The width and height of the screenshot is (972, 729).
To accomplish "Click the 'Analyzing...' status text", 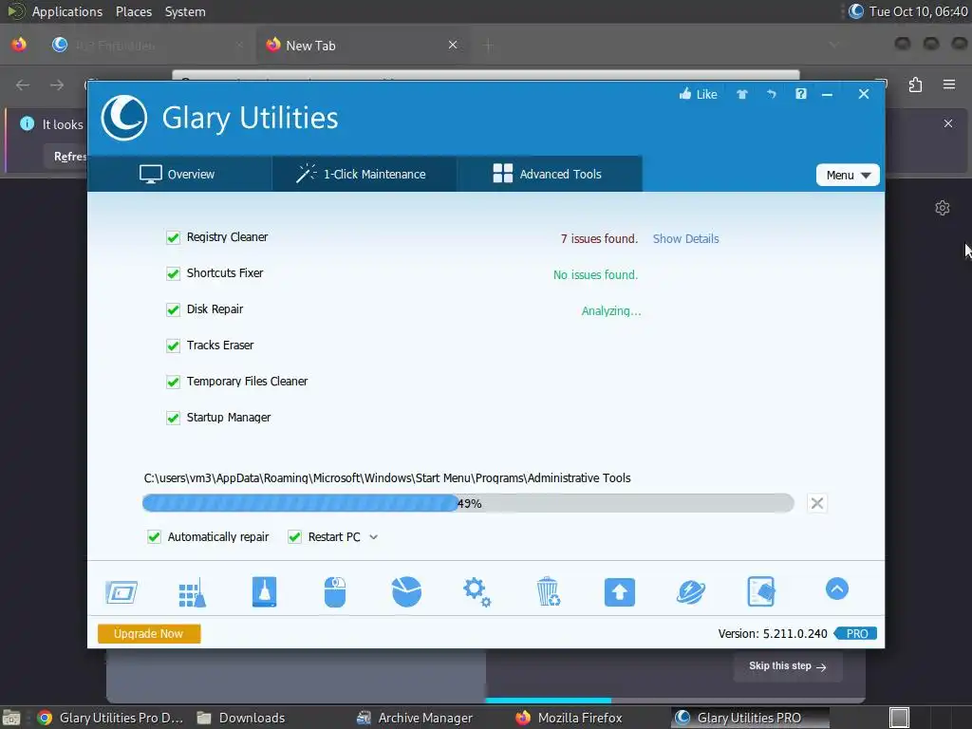I will pyautogui.click(x=611, y=311).
